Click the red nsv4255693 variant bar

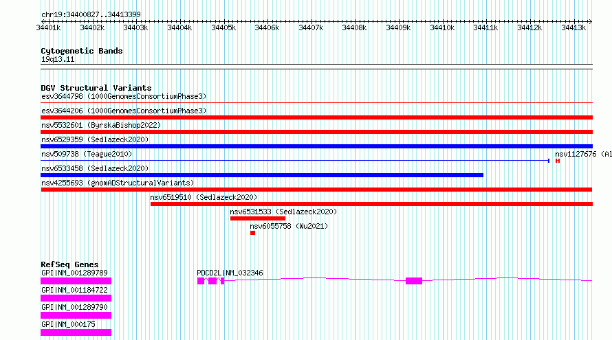click(316, 190)
